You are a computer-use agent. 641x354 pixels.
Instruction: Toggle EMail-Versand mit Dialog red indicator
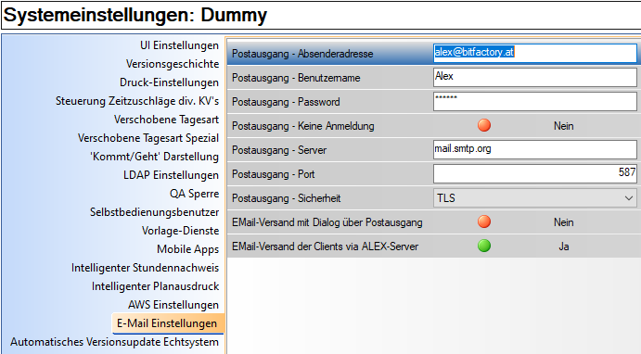tap(484, 221)
